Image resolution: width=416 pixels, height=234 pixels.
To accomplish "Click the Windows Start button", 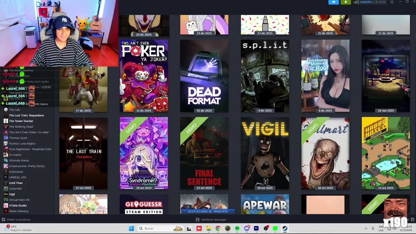I will pos(131,228).
